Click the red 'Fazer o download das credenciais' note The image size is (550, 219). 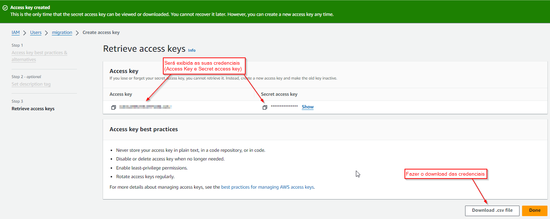coord(445,174)
